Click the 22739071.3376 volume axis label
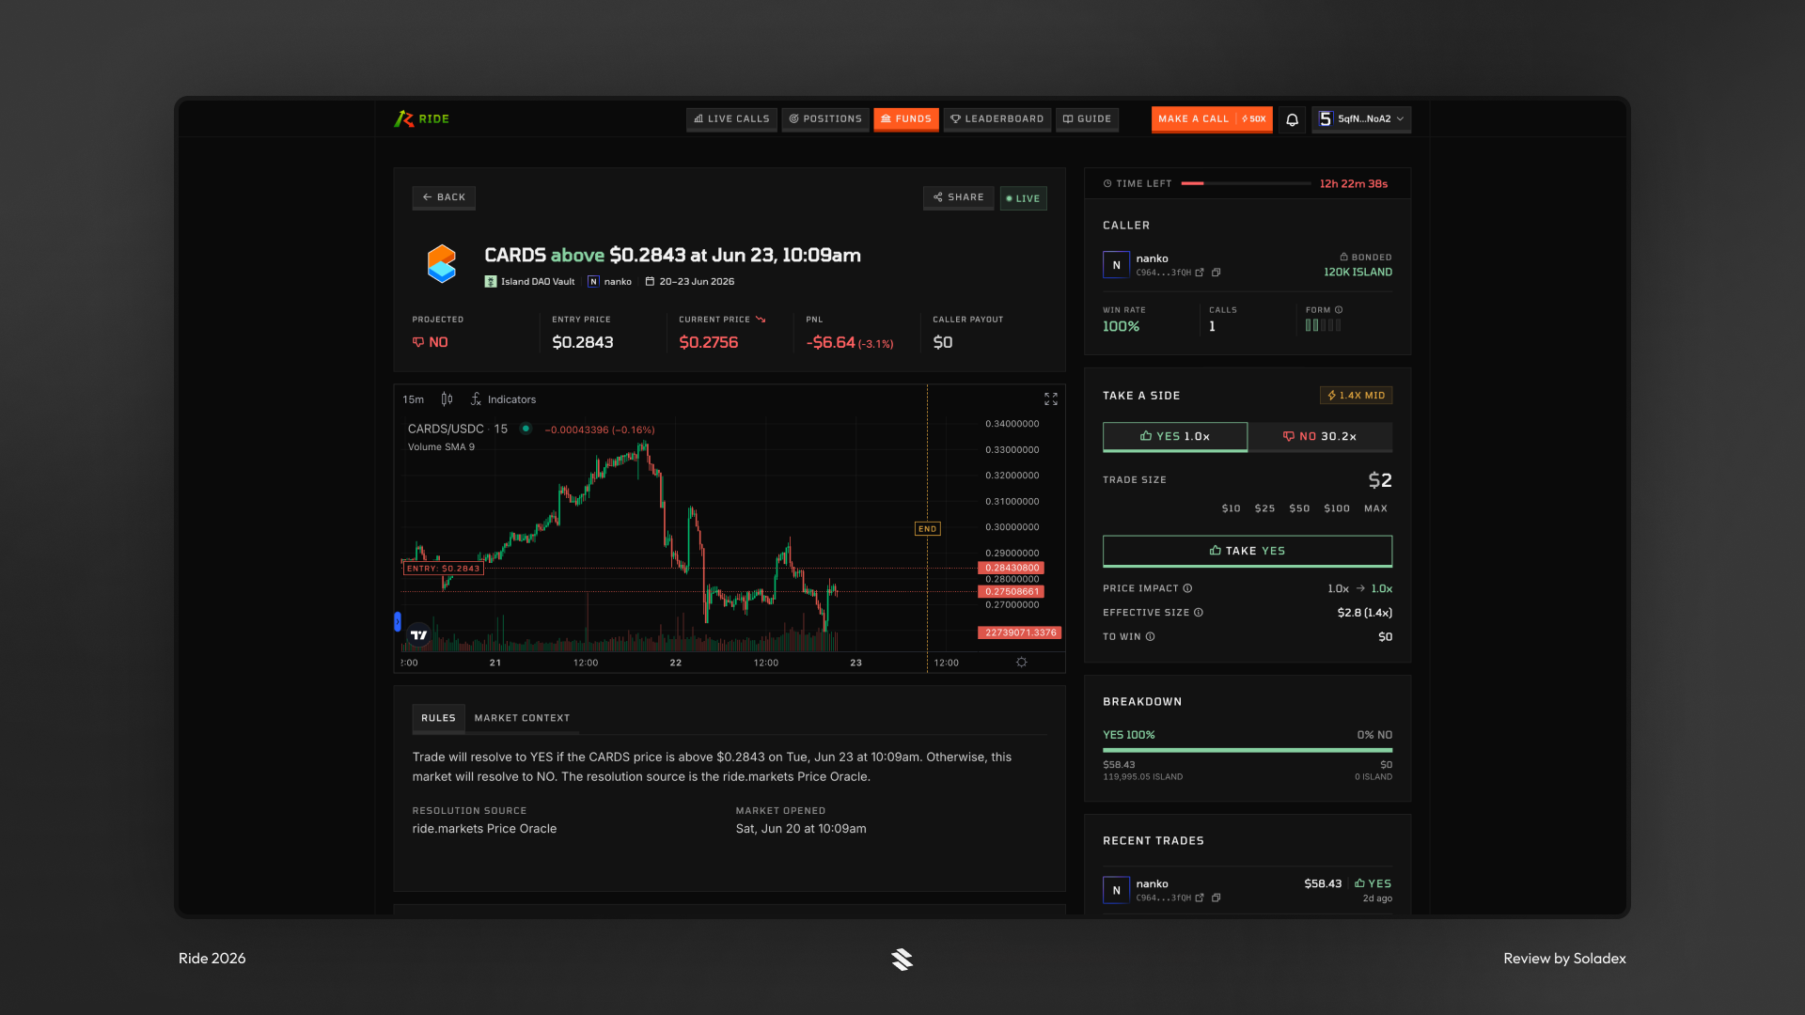Screen dimensions: 1805x1015 pyautogui.click(x=1020, y=633)
